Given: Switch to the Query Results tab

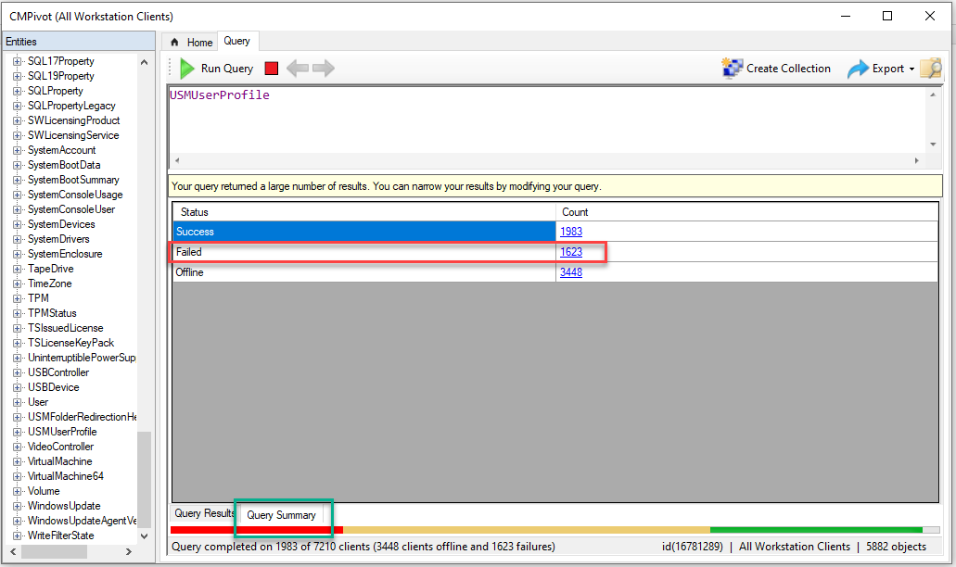Looking at the screenshot, I should click(203, 513).
